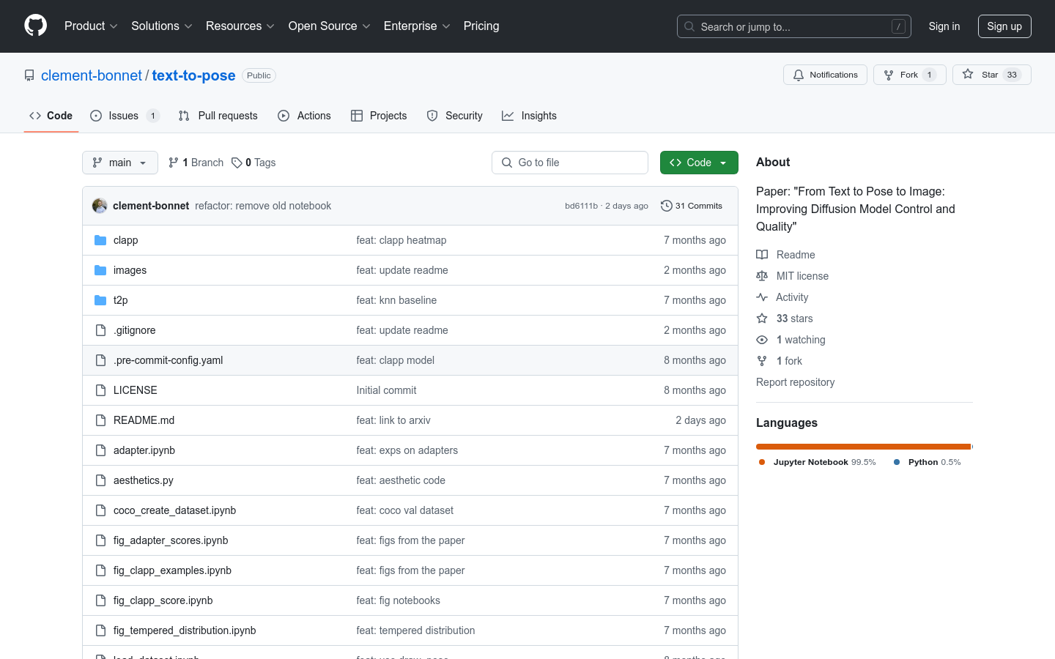Focus the Search or jump to field
1055x659 pixels.
tap(794, 26)
